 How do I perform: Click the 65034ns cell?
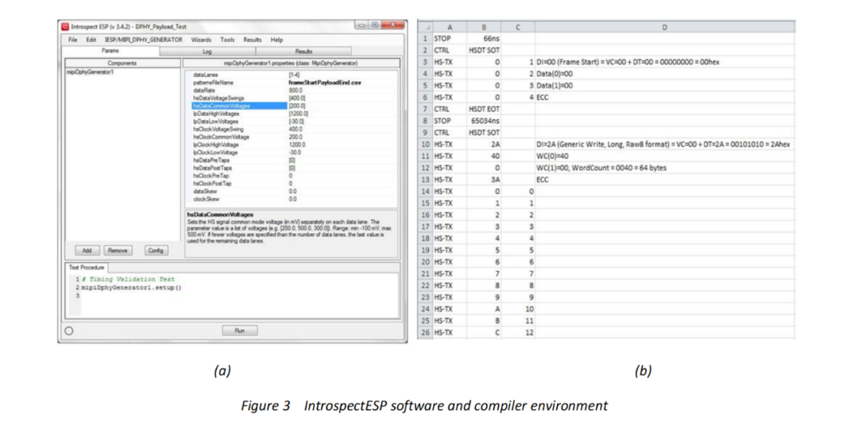click(x=484, y=121)
